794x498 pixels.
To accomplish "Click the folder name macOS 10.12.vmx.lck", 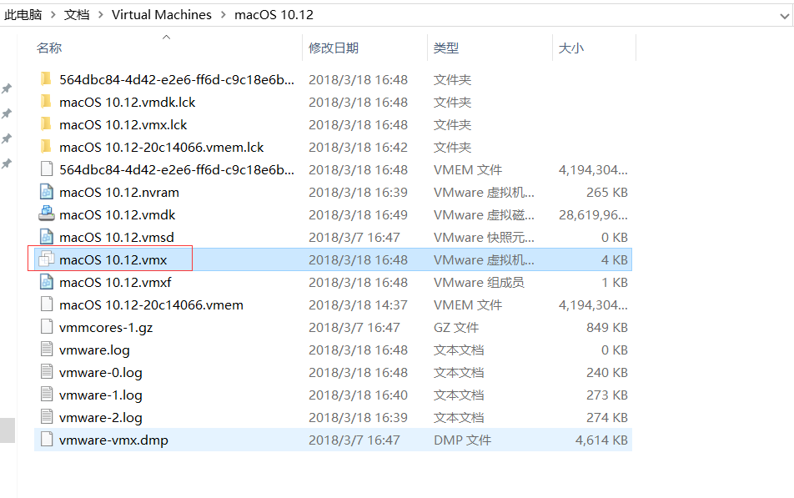I will [123, 124].
